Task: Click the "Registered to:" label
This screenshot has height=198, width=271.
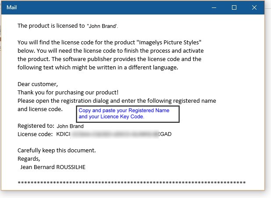Action: point(36,126)
